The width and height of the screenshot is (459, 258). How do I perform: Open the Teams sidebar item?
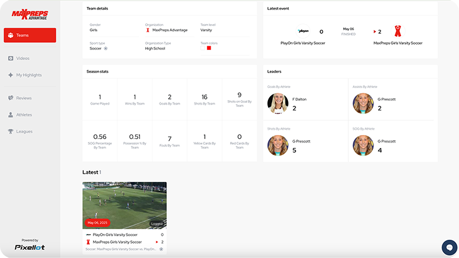[30, 35]
